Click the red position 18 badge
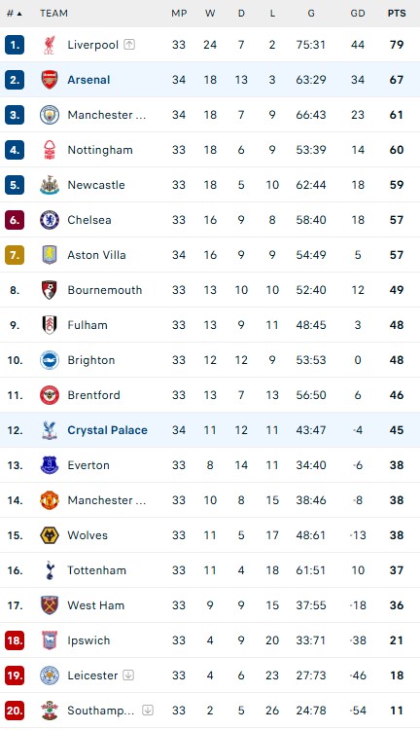 pyautogui.click(x=15, y=640)
